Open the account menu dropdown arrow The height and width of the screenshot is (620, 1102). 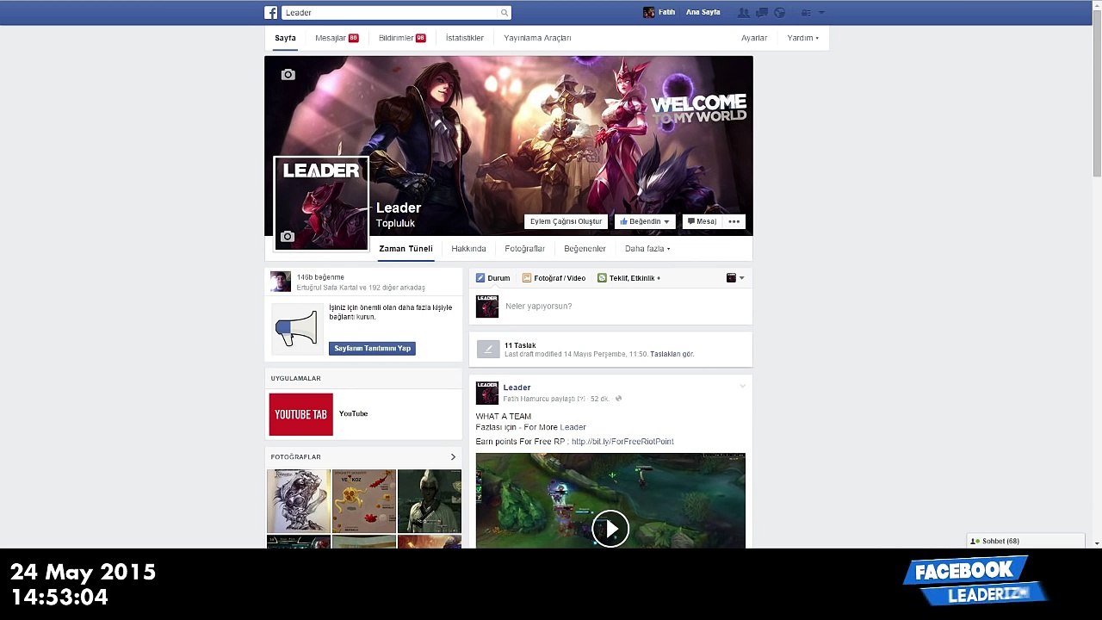point(821,13)
